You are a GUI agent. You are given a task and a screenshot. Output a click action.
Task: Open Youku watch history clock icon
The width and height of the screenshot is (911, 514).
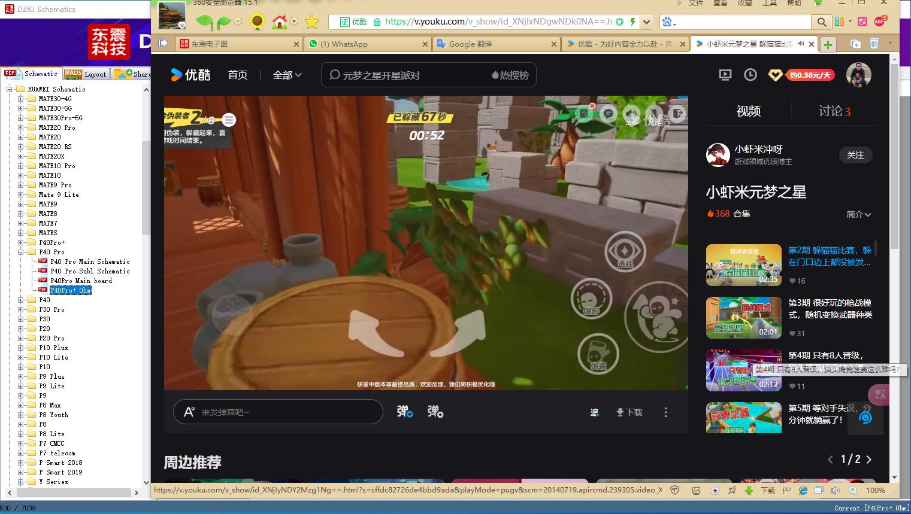coord(750,75)
